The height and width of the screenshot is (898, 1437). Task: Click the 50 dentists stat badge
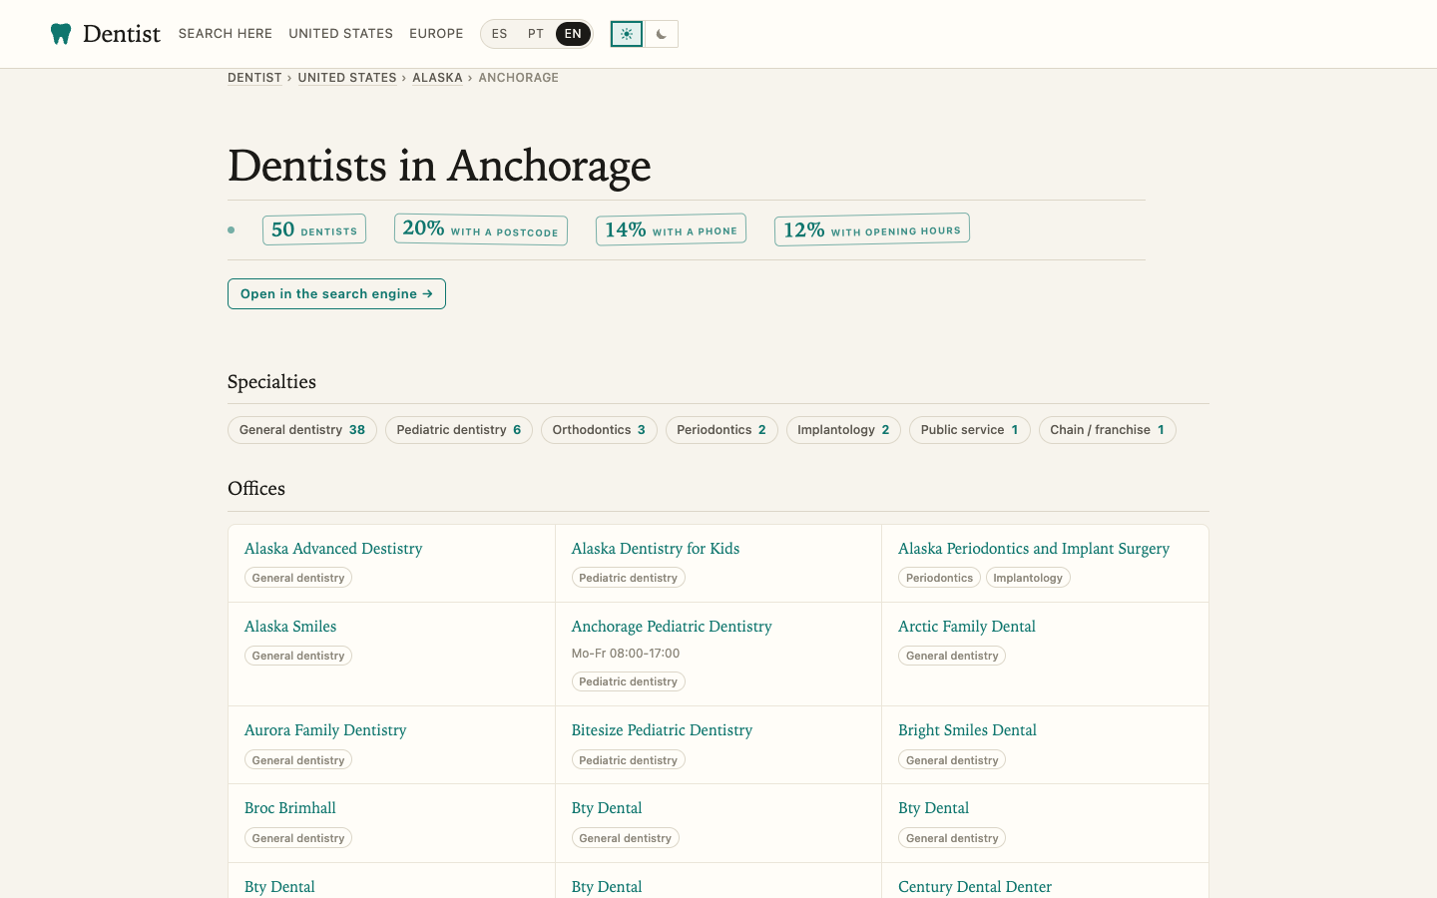(314, 229)
